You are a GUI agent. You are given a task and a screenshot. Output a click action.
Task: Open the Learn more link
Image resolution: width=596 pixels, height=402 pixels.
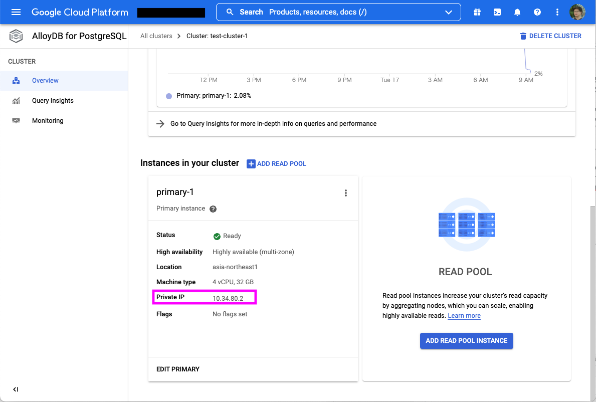464,316
